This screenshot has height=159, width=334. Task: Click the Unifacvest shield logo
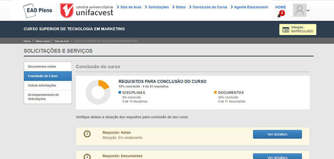(67, 10)
